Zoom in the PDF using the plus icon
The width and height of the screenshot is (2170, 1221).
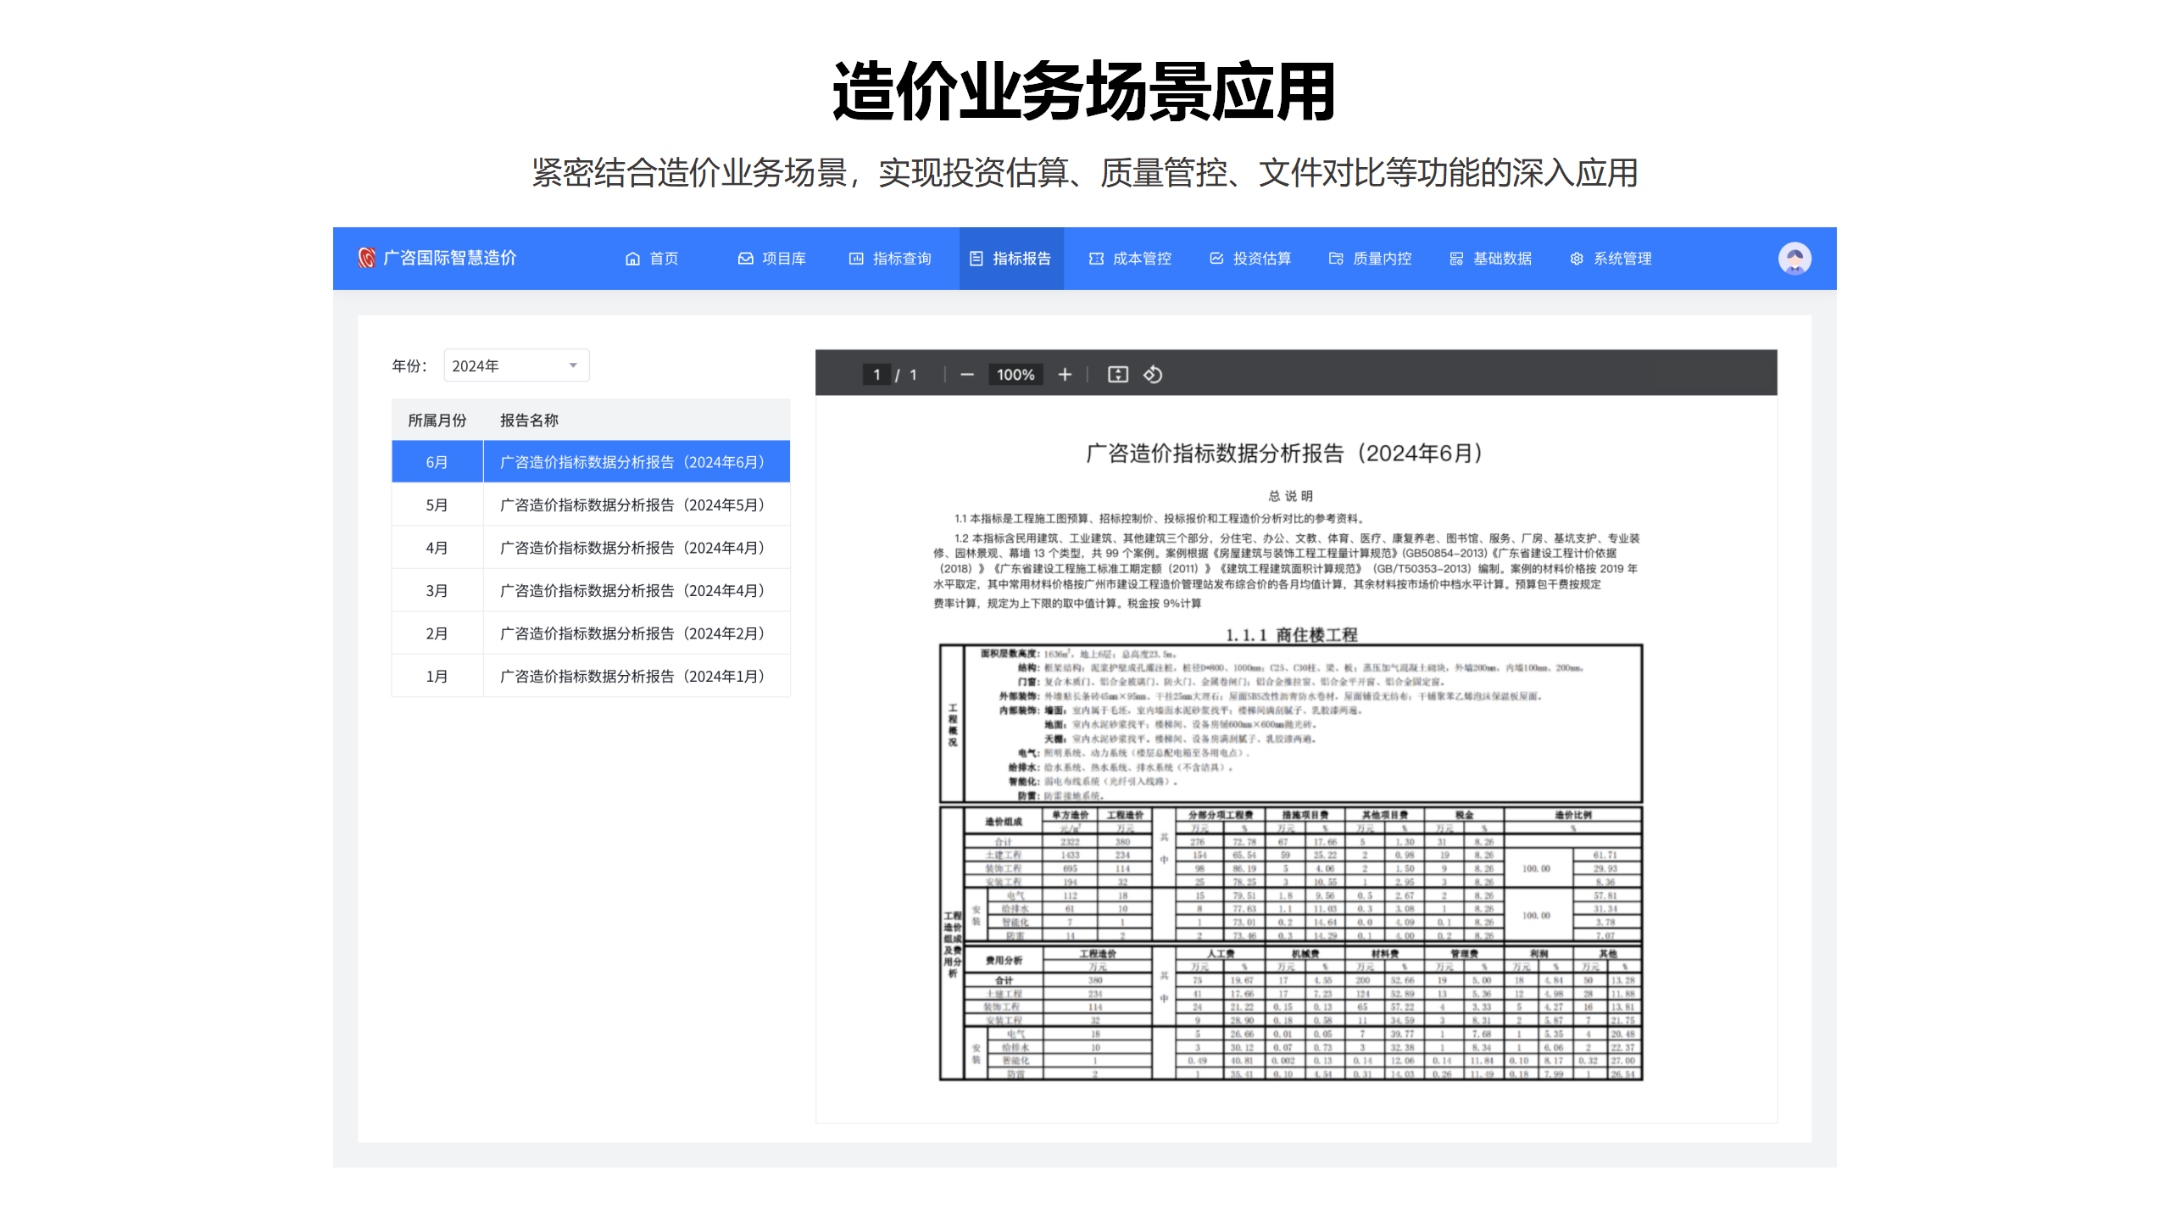1065,374
